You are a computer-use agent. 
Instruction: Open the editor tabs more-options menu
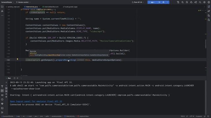pos(204,7)
